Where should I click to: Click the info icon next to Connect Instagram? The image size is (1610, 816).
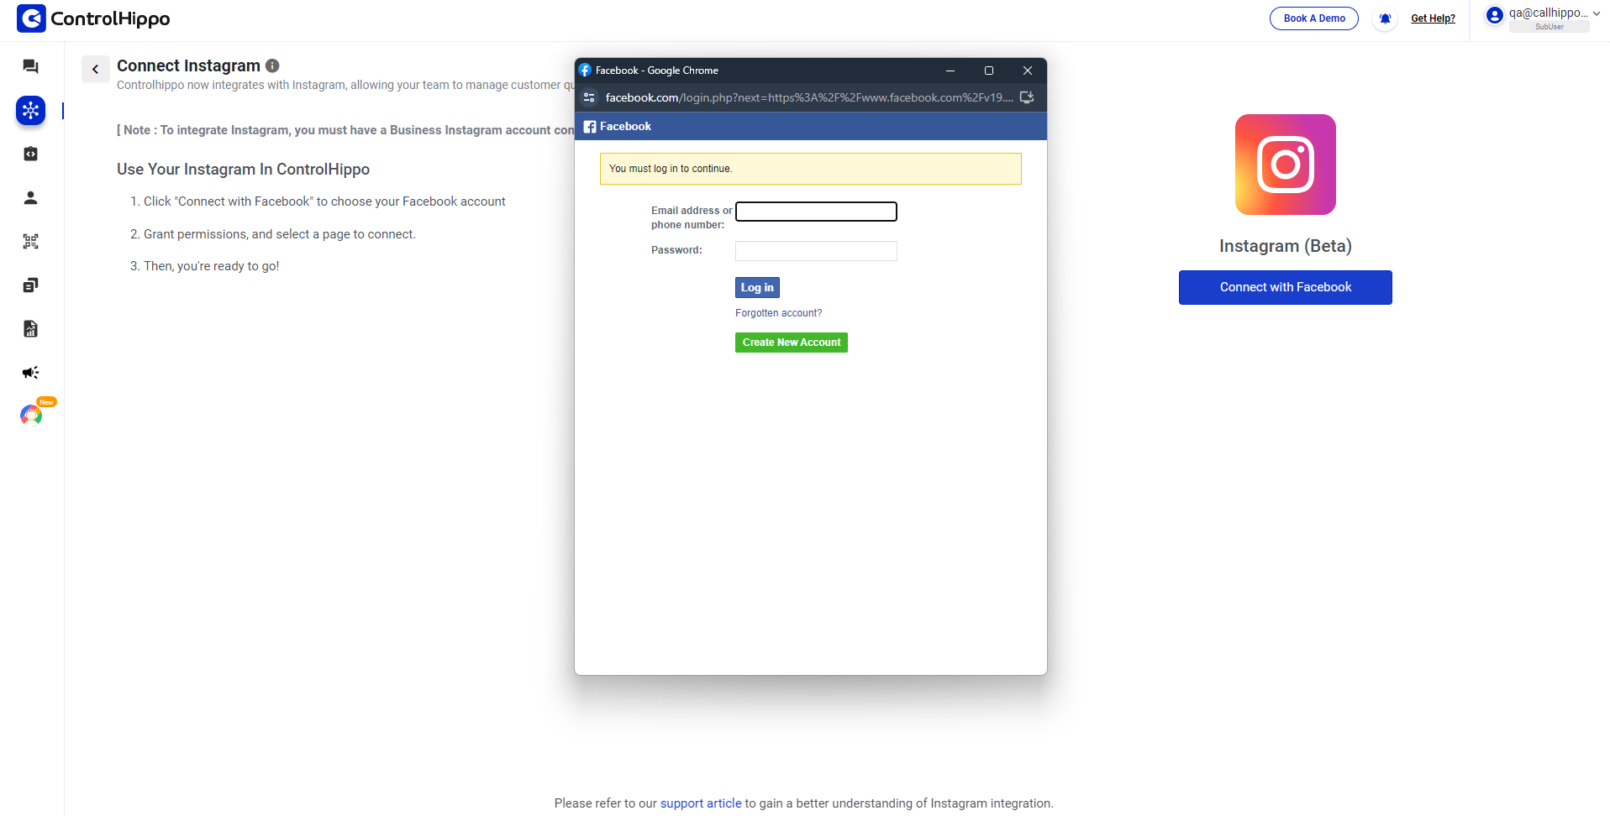[x=272, y=65]
